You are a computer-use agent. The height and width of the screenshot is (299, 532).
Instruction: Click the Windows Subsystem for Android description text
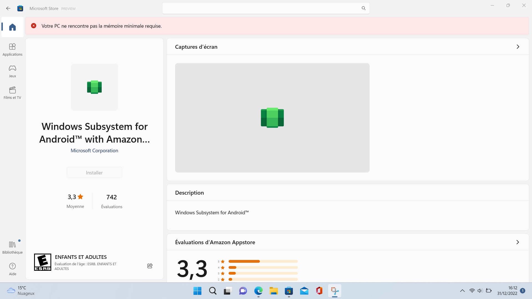212,213
